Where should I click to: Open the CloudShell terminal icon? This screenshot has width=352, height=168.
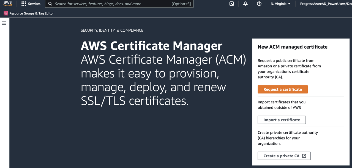[x=231, y=4]
